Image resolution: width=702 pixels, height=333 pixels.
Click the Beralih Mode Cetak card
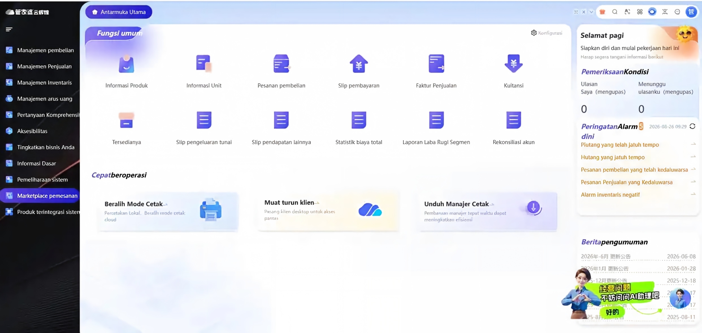pyautogui.click(x=168, y=211)
